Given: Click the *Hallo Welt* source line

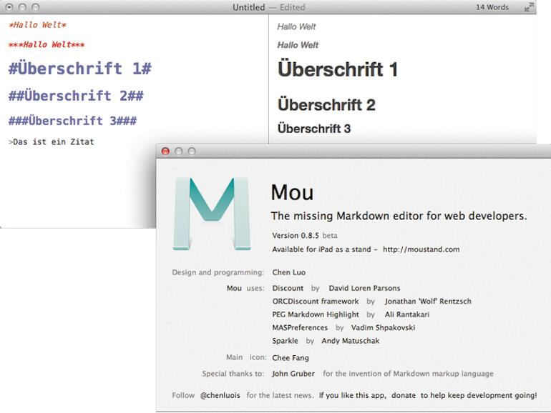Looking at the screenshot, I should [38, 25].
